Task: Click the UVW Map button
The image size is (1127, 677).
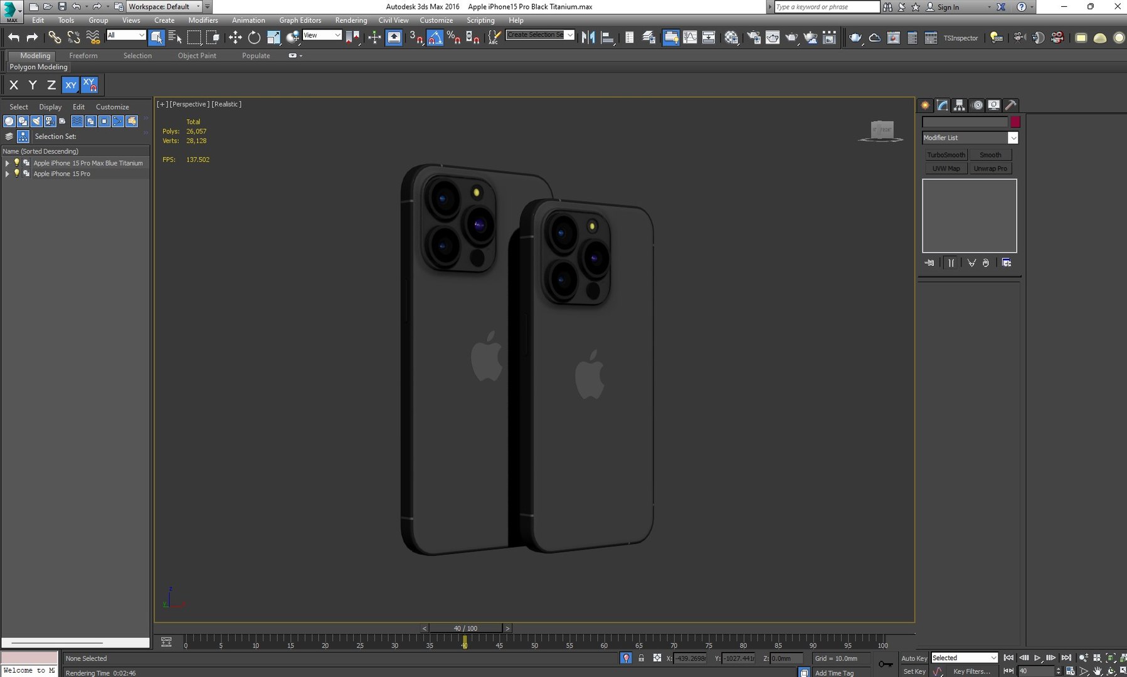Action: (x=946, y=169)
